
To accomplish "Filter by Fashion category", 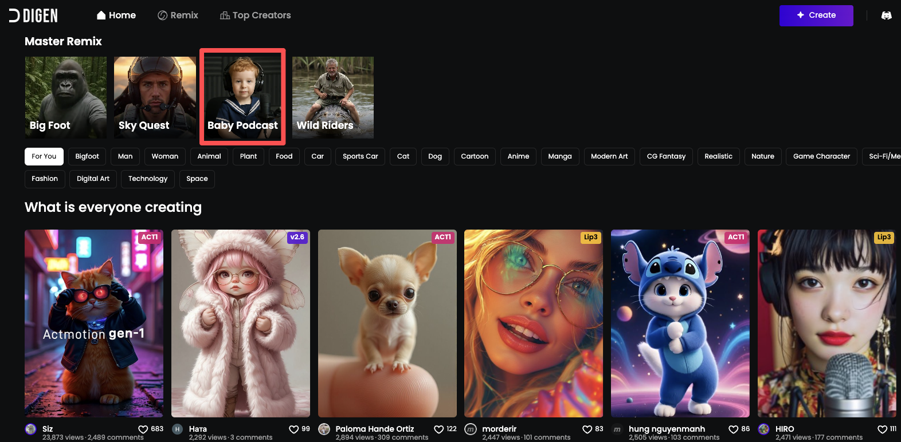I will (45, 179).
